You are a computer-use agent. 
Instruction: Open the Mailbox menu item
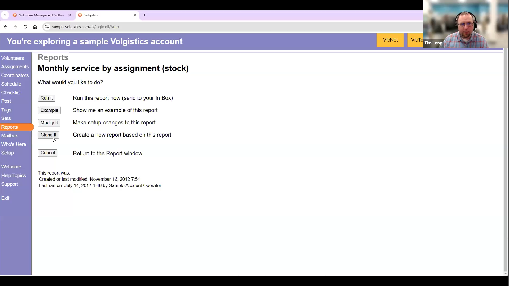[10, 136]
